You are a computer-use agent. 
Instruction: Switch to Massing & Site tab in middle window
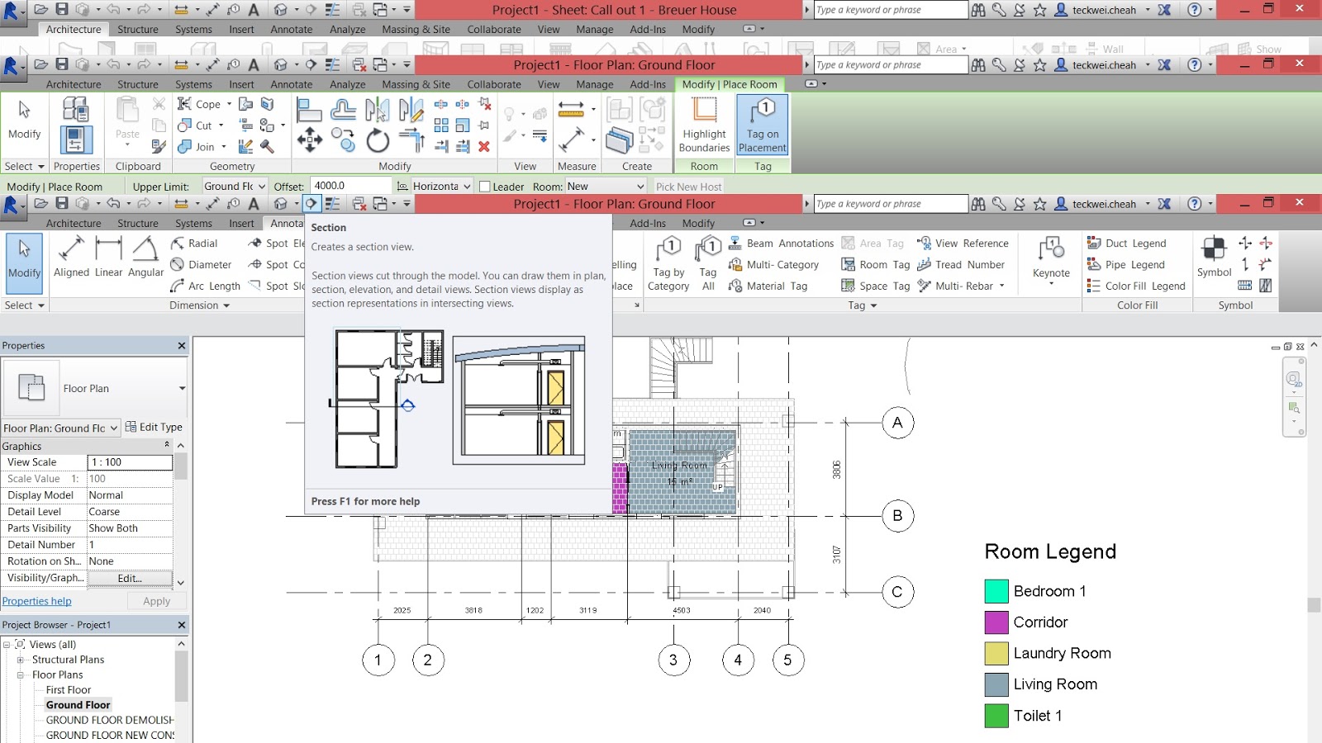(x=416, y=84)
